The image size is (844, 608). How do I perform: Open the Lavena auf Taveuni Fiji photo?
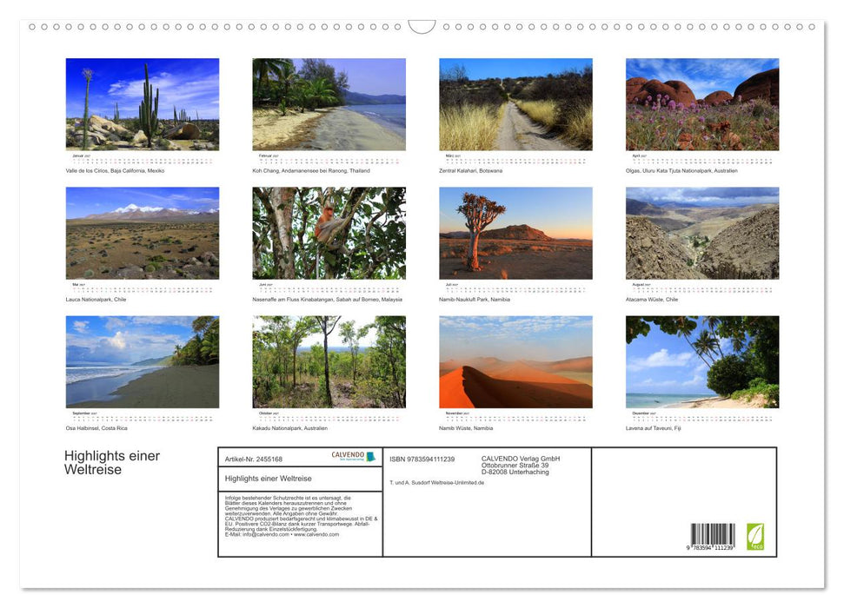pyautogui.click(x=702, y=361)
